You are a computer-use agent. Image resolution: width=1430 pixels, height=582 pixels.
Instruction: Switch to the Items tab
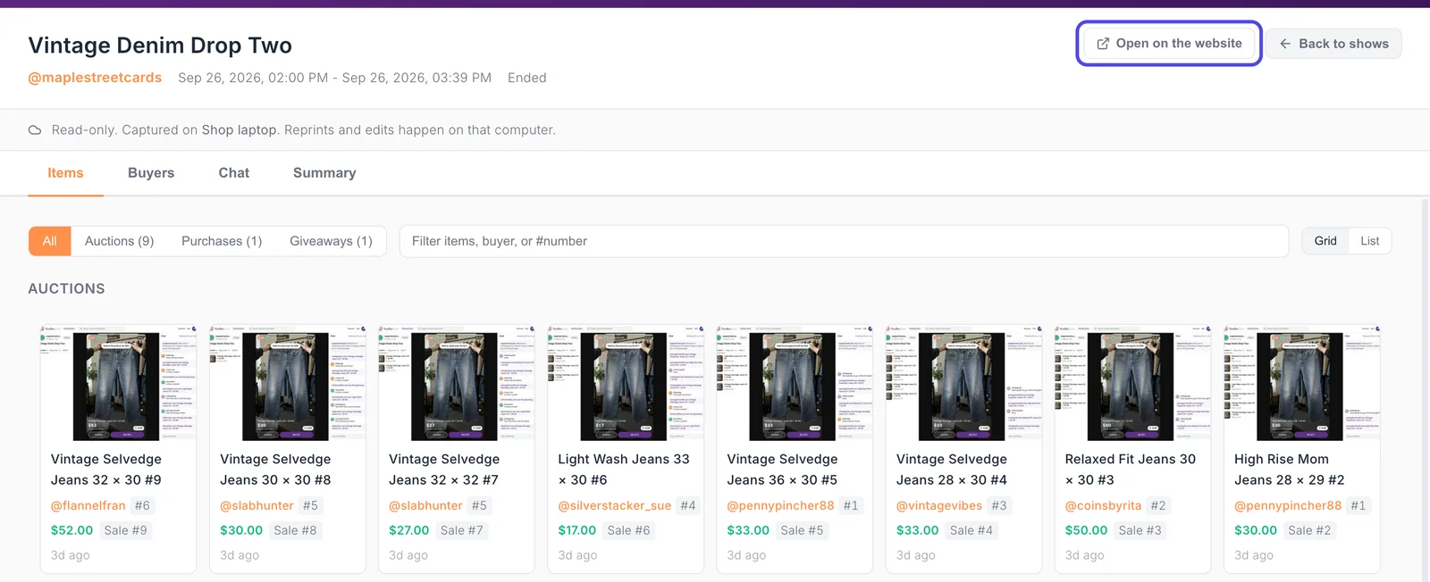65,173
